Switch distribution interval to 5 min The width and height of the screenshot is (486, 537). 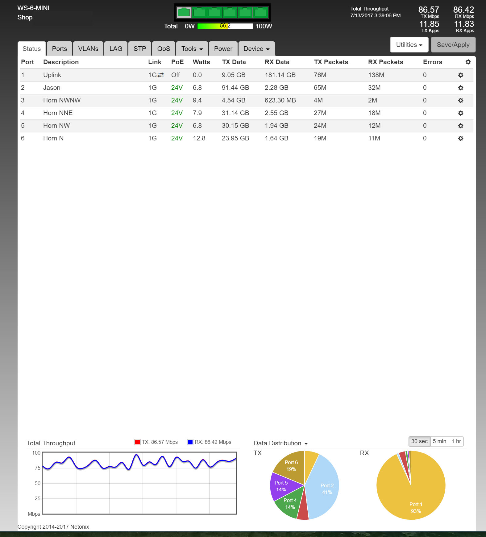[x=439, y=441]
